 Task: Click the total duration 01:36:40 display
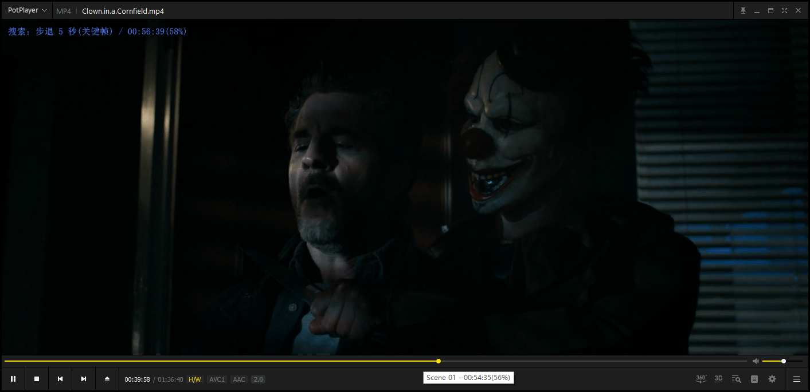point(170,379)
